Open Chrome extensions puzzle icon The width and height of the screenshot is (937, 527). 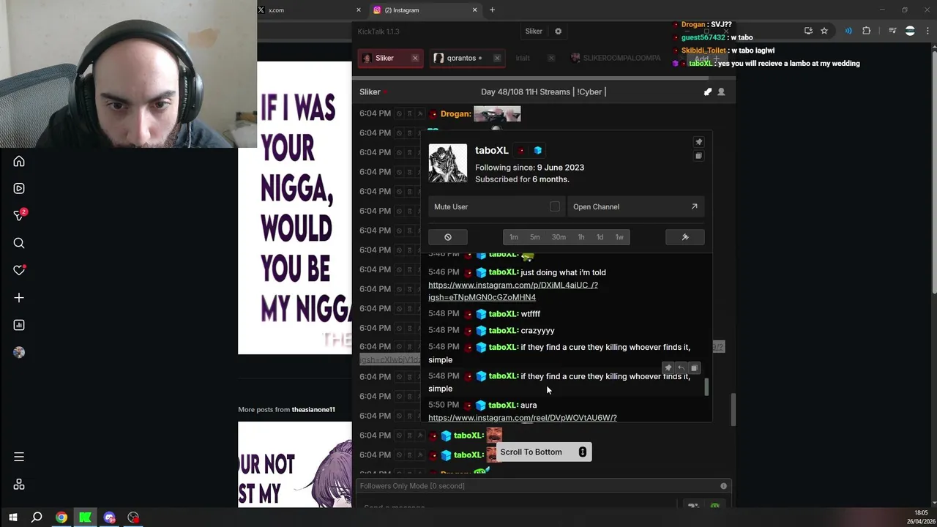point(867,31)
